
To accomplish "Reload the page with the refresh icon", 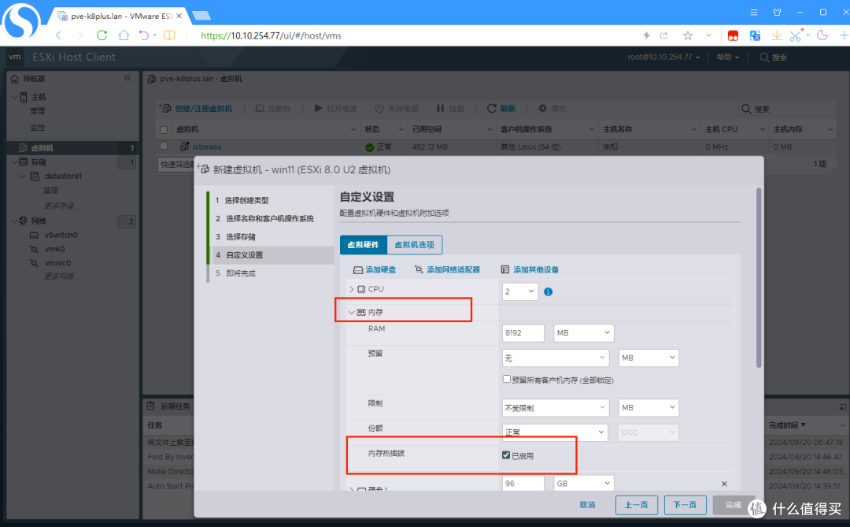I will pos(102,35).
